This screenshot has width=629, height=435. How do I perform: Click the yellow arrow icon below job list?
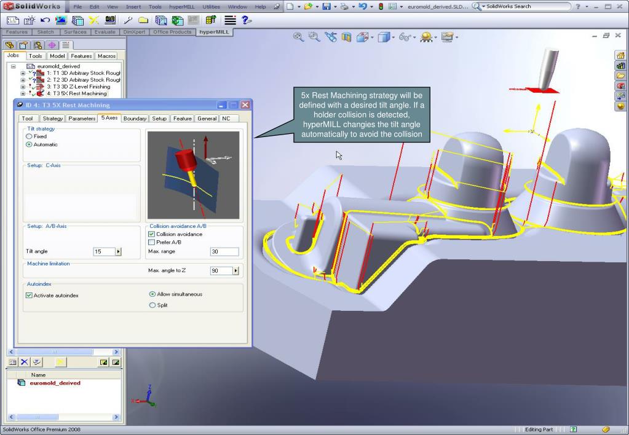click(x=60, y=362)
